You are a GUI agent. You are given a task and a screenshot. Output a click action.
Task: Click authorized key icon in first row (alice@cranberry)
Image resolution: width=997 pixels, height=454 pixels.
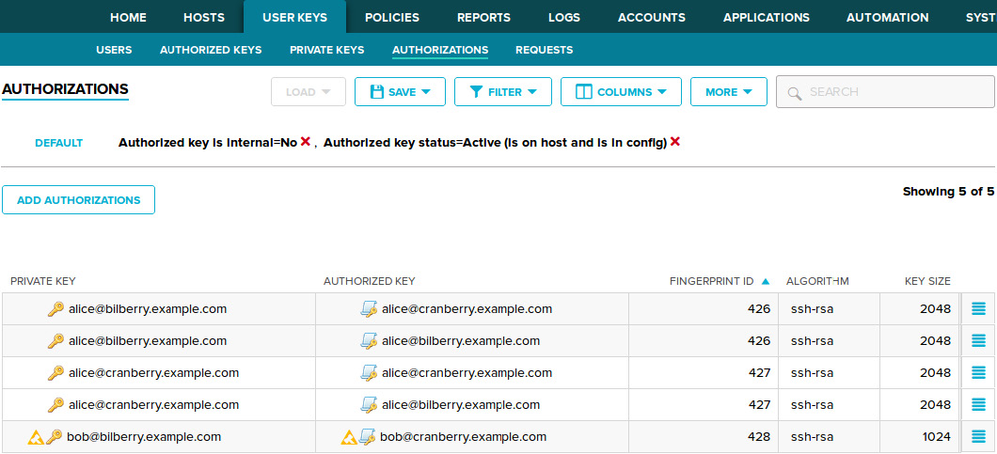[369, 309]
